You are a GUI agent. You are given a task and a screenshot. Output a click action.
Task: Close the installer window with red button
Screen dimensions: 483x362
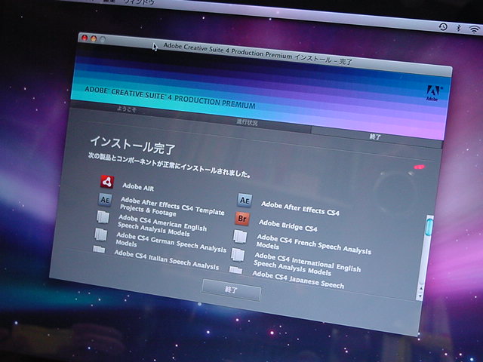pyautogui.click(x=85, y=38)
